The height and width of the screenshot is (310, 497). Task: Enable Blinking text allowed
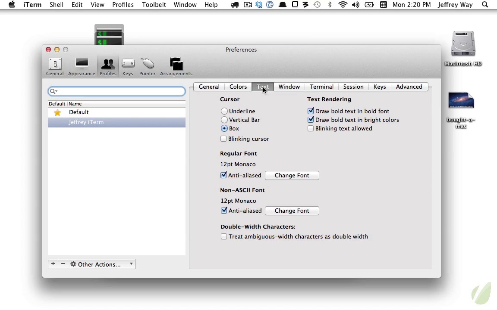[x=311, y=128]
